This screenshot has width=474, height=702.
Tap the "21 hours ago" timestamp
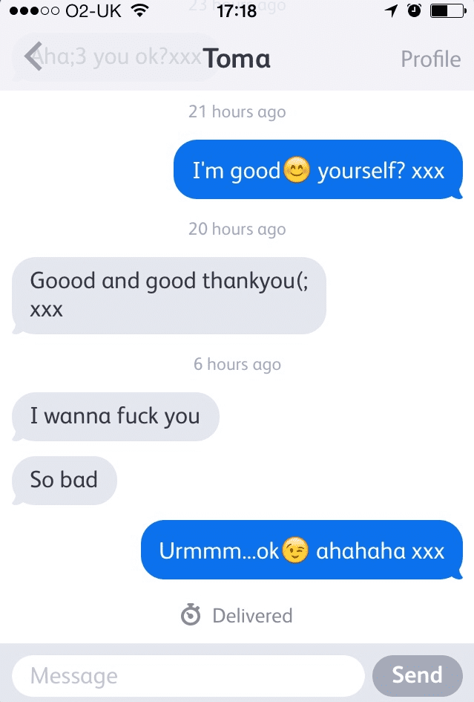[x=237, y=112]
